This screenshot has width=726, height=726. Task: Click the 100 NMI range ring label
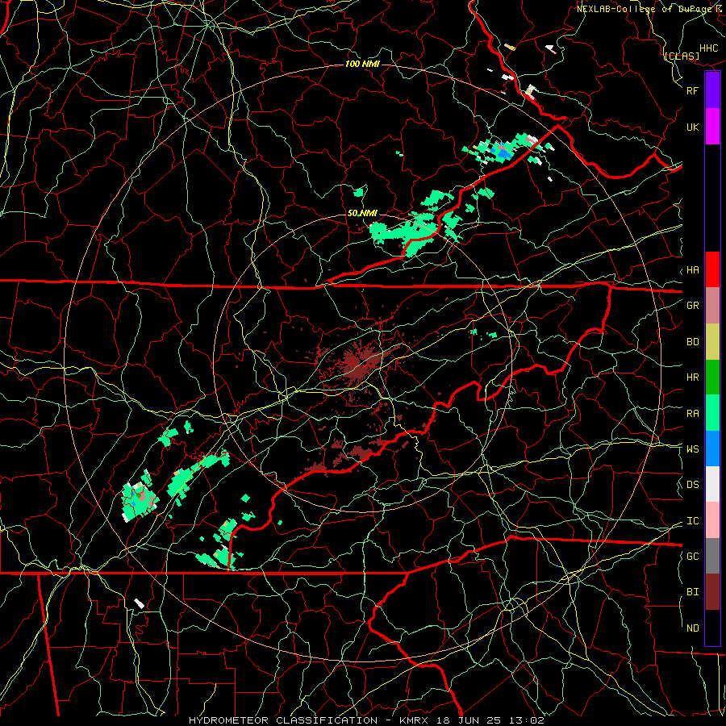pyautogui.click(x=362, y=64)
